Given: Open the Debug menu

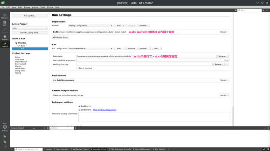Looking at the screenshot, I should (x=27, y=7).
